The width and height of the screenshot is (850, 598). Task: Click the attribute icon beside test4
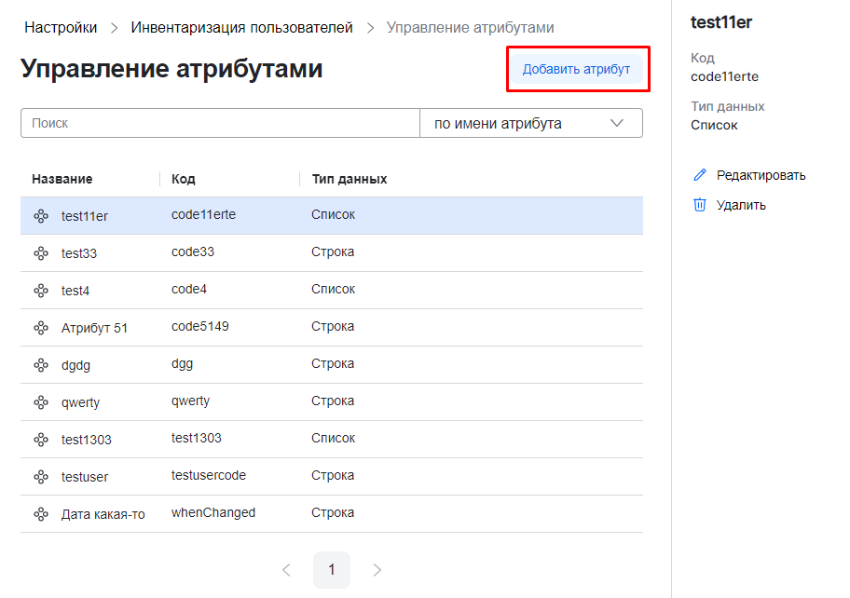coord(41,291)
